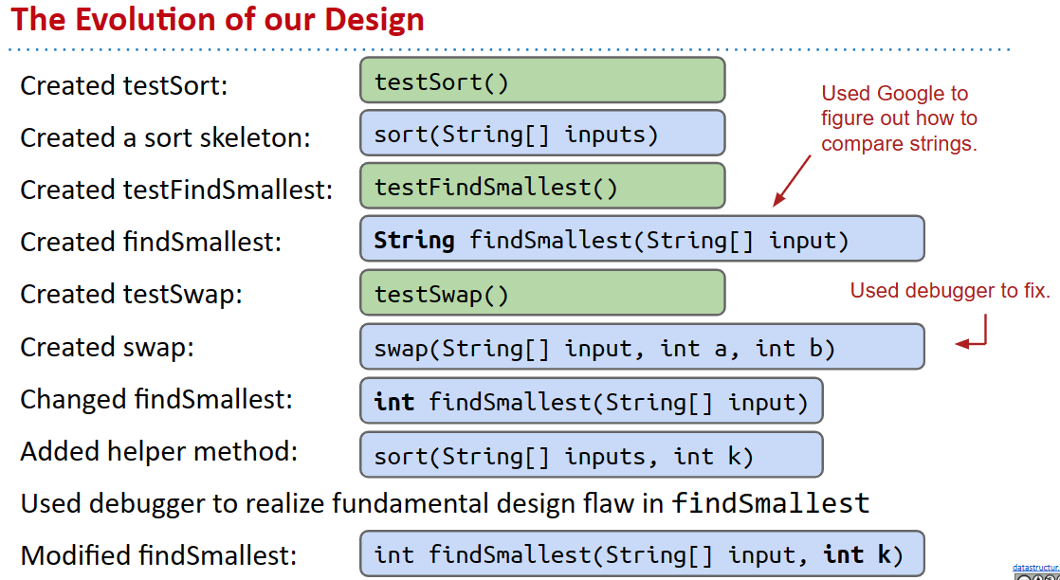1060x580 pixels.
Task: Click the 'Used Google to figure out' note
Action: pos(898,118)
